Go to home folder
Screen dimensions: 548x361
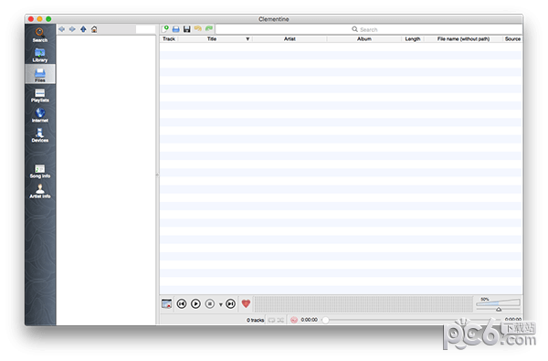[94, 29]
